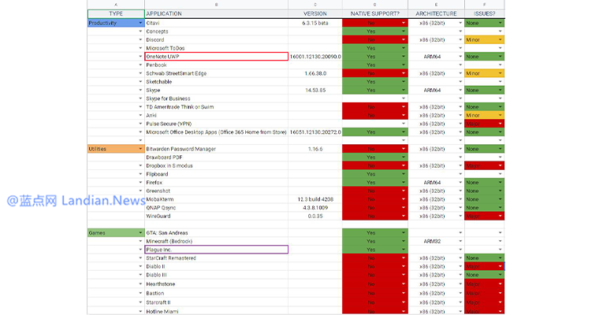Open issues dropdown in Schwab StreetSmart Edge row
Screen dimensions: 592x315
[501, 73]
